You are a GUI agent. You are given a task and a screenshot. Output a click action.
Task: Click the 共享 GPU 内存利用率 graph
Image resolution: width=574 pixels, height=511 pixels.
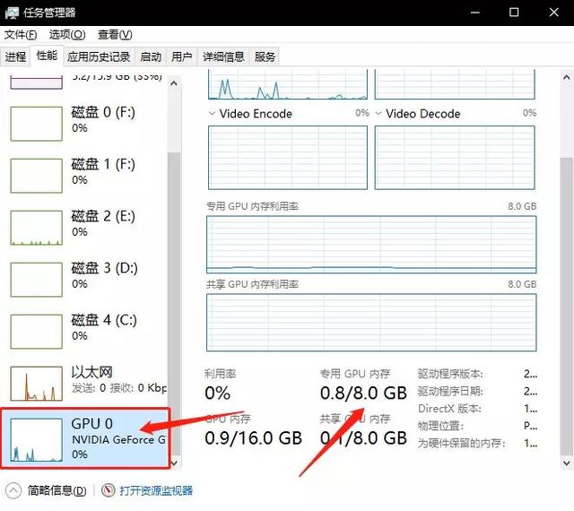[371, 323]
